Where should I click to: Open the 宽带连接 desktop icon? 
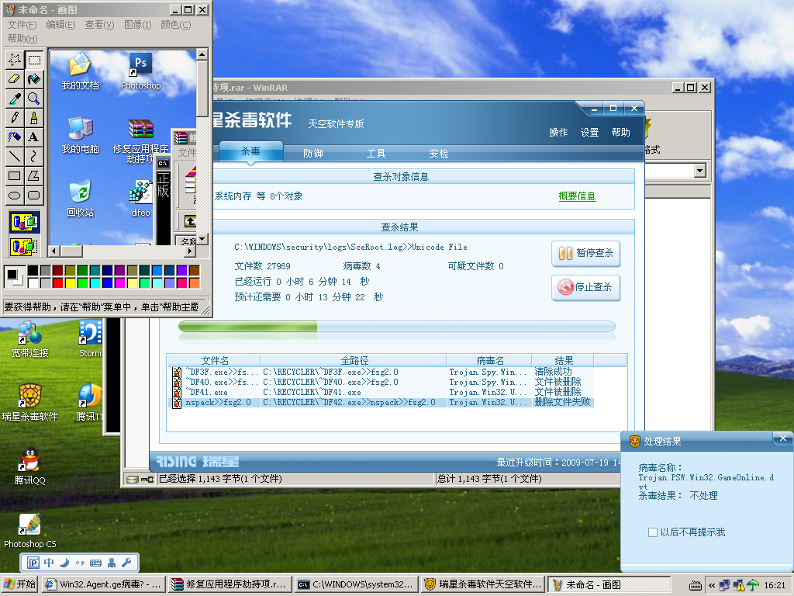point(30,340)
